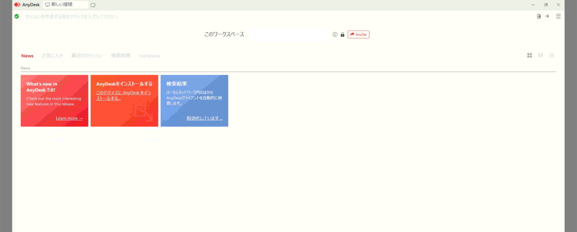577x232 pixels.
Task: Click the workspace ID field
Action: tap(289, 34)
